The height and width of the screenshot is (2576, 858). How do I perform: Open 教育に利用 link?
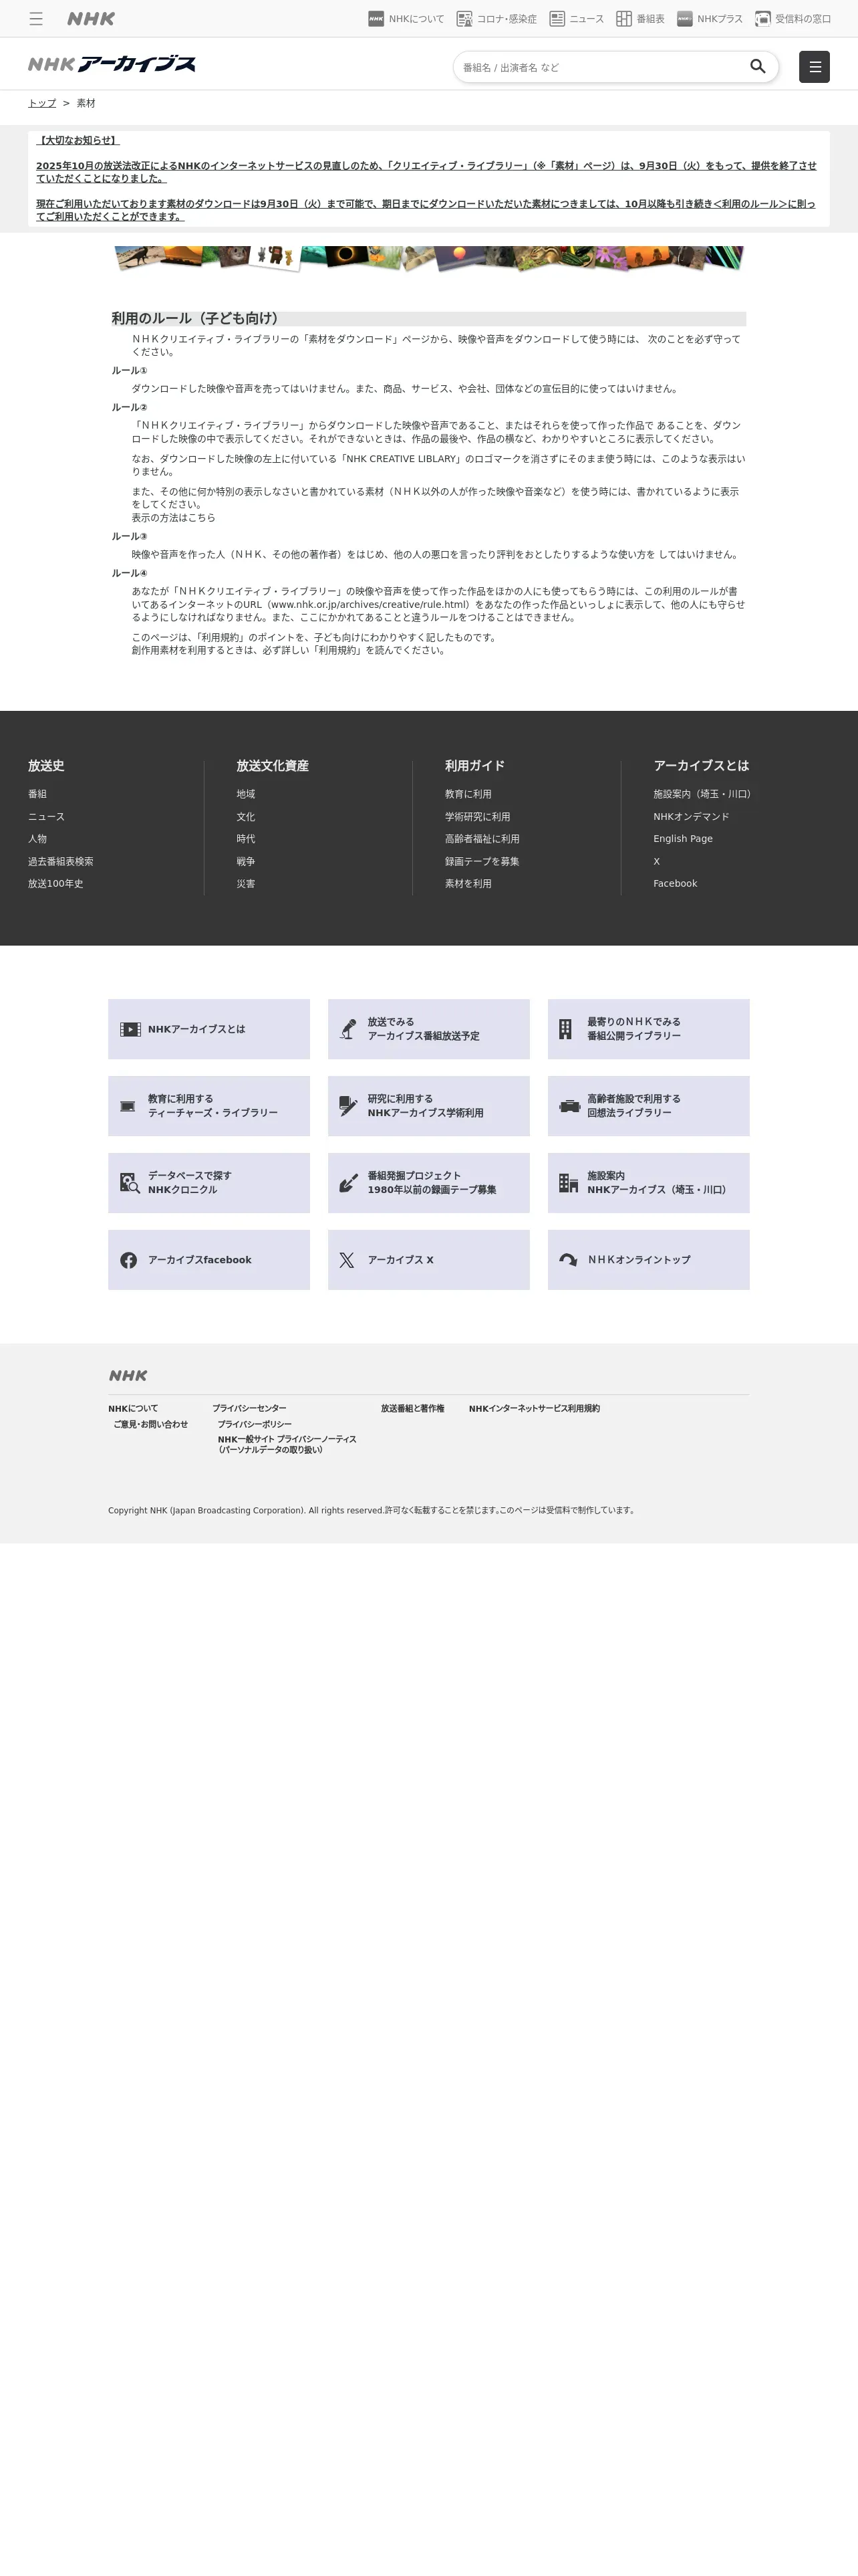[468, 794]
